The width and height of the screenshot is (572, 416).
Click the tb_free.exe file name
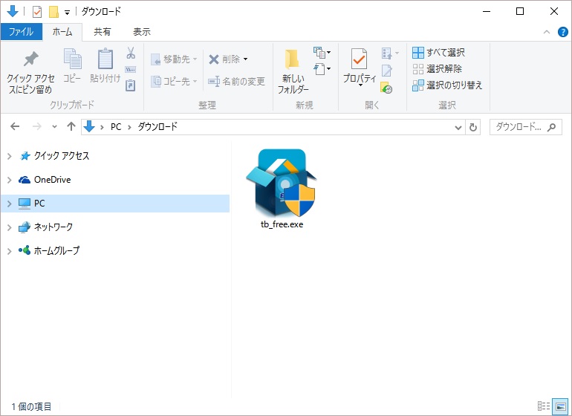point(282,224)
